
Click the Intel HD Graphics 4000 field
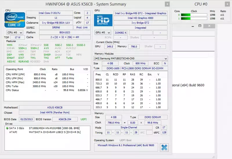(x=140, y=18)
